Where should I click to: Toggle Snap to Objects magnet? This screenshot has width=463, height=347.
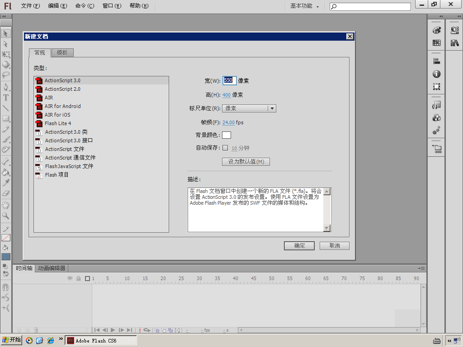coord(5,287)
